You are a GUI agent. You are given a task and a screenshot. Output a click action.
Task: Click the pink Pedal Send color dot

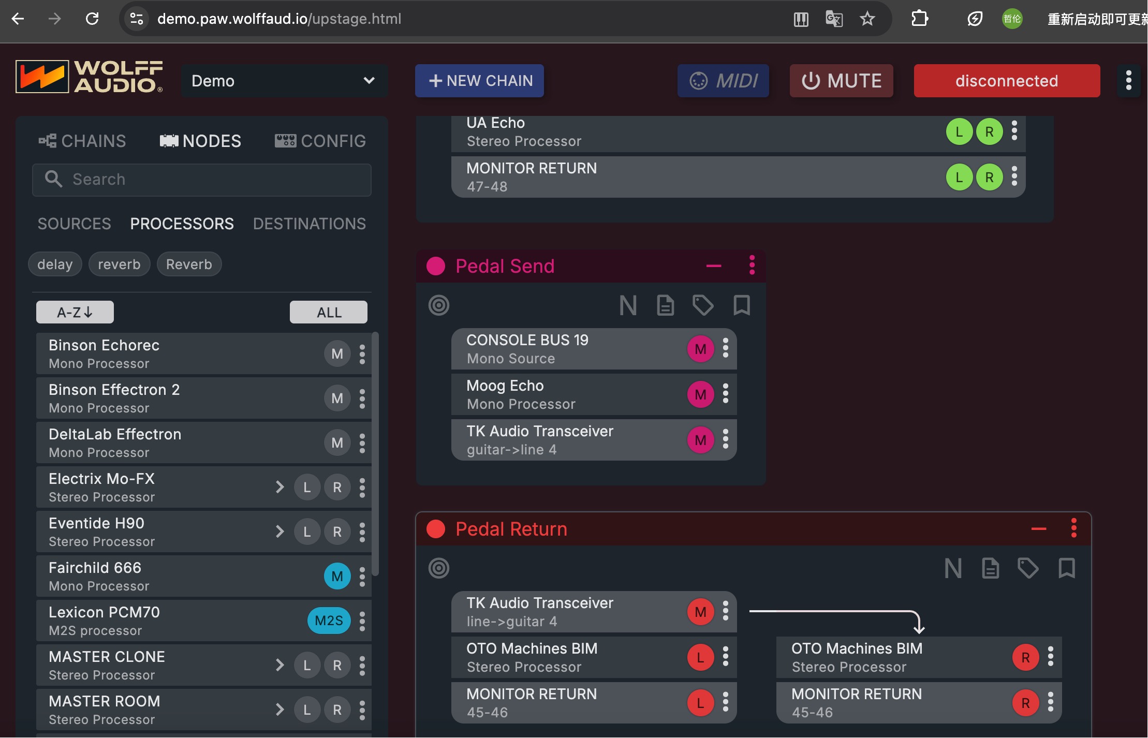pos(435,266)
